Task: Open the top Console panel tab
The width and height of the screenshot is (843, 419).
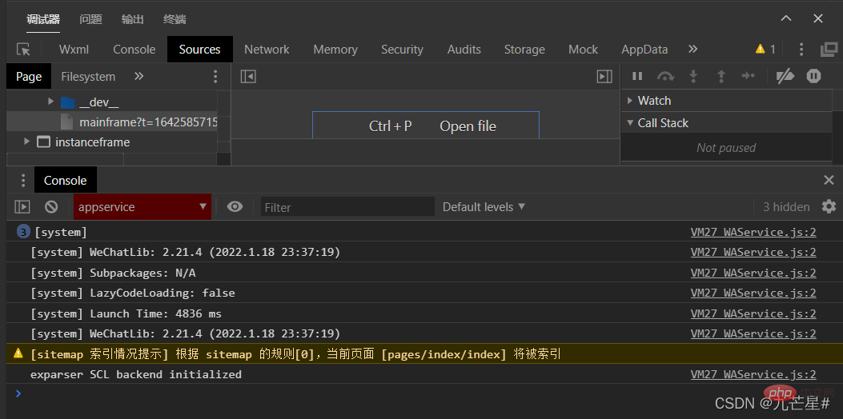Action: [134, 50]
